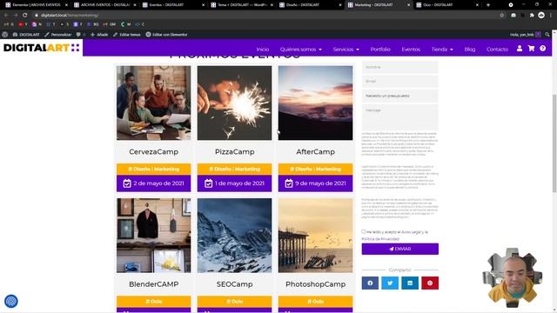This screenshot has width=557, height=313.
Task: Bookmark this page with the star icon
Action: 502,16
